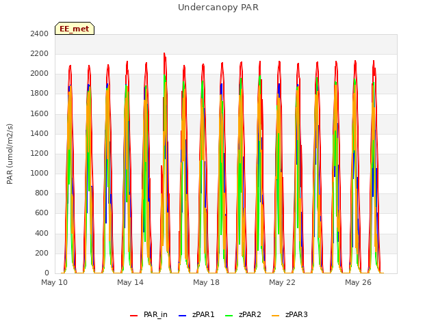Click the 1000 y-axis tick label

pyautogui.click(x=40, y=173)
